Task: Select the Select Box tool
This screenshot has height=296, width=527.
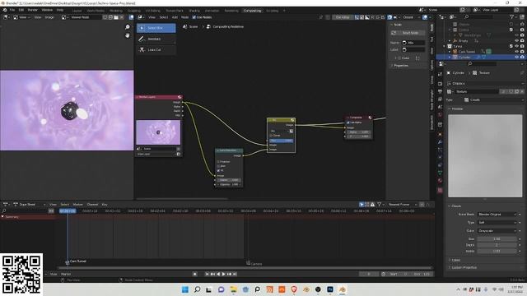Action: pos(156,28)
